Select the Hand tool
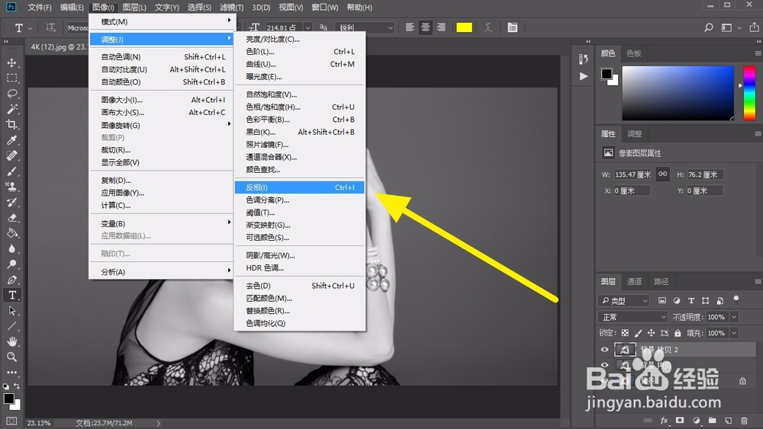 click(x=11, y=341)
